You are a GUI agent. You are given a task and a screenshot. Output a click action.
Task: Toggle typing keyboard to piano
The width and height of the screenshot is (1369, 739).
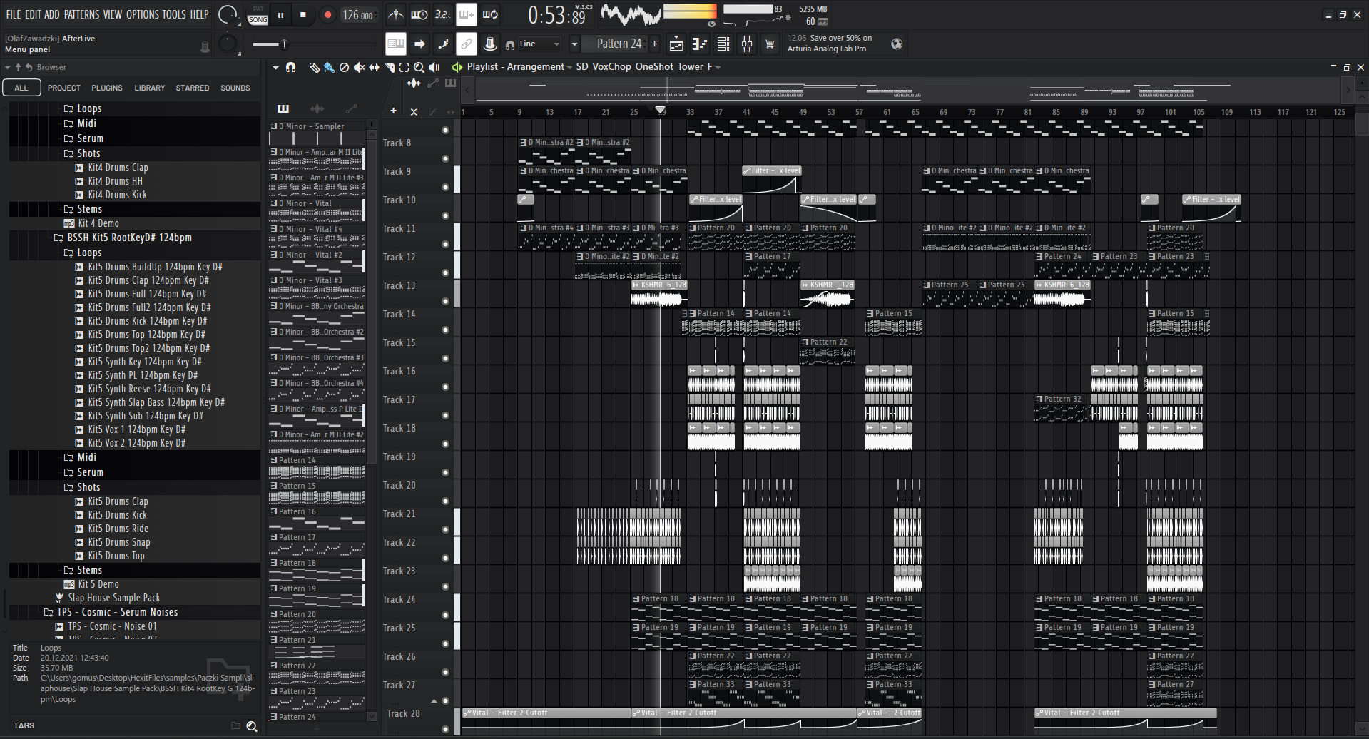(396, 44)
